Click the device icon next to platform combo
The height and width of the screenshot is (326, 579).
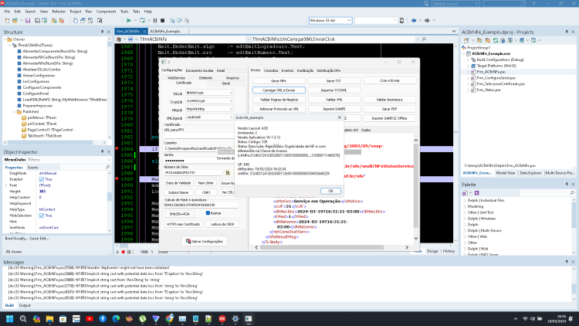(401, 21)
